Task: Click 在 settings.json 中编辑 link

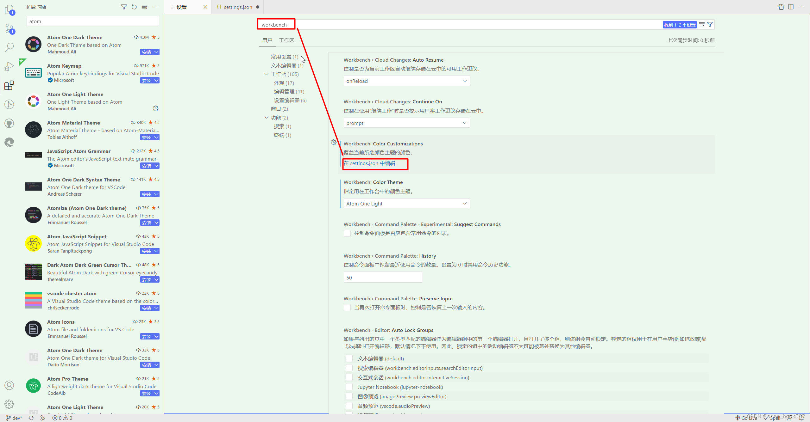Action: (369, 163)
